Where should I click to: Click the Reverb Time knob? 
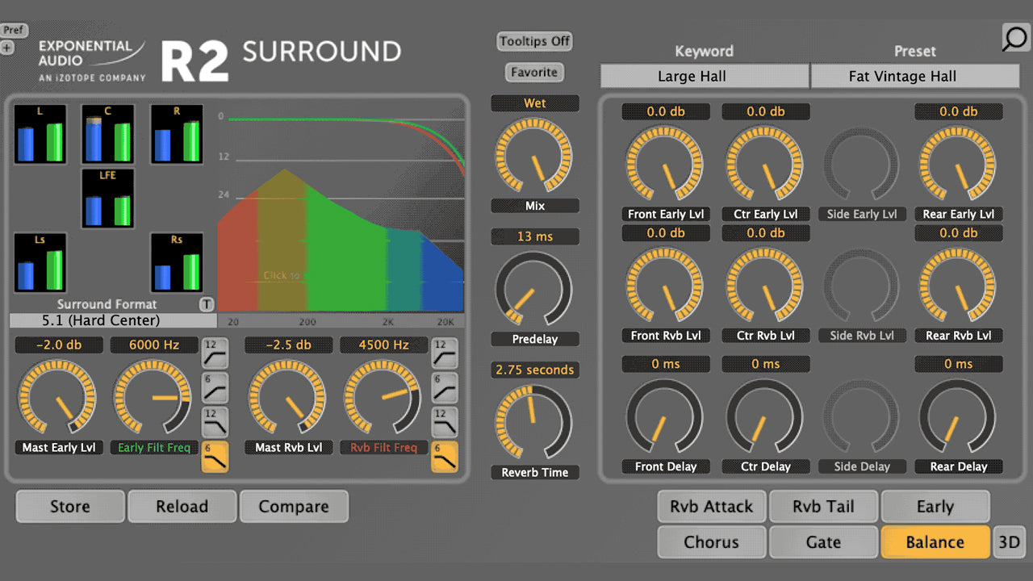click(533, 422)
